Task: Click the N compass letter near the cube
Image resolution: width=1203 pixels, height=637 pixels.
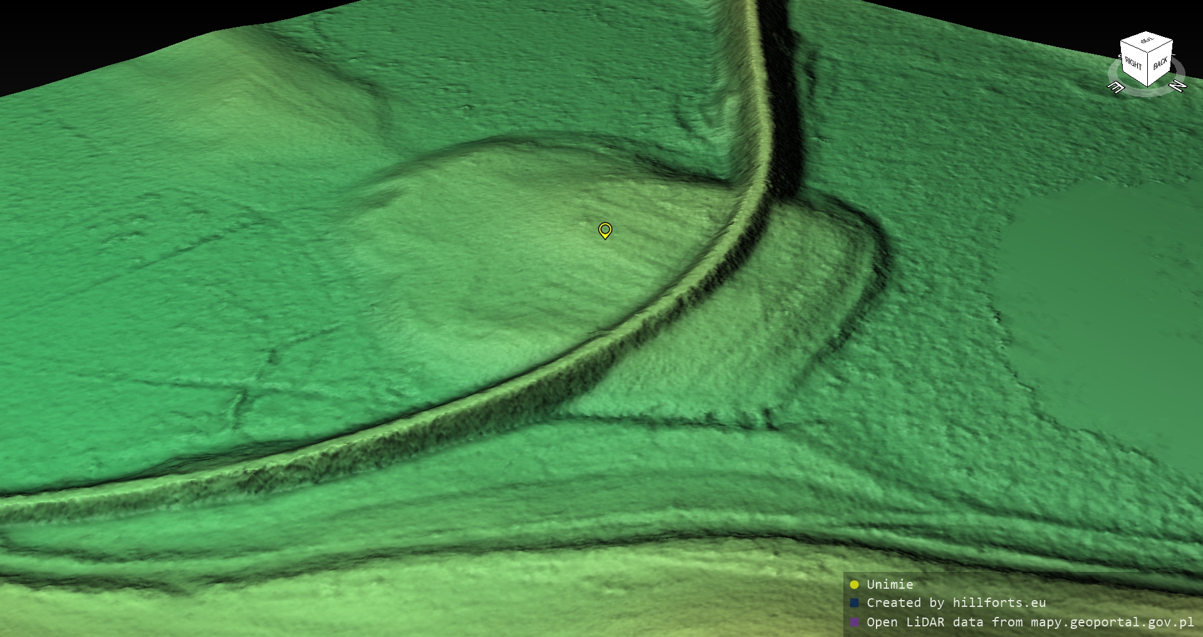Action: pyautogui.click(x=1178, y=86)
